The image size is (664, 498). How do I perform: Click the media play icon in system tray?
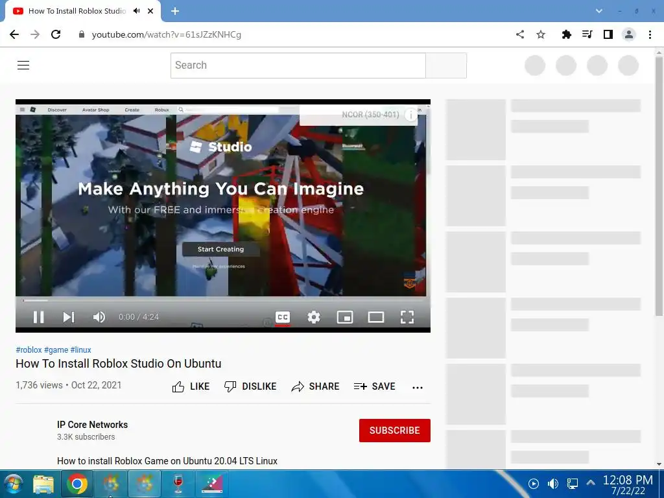pyautogui.click(x=534, y=484)
